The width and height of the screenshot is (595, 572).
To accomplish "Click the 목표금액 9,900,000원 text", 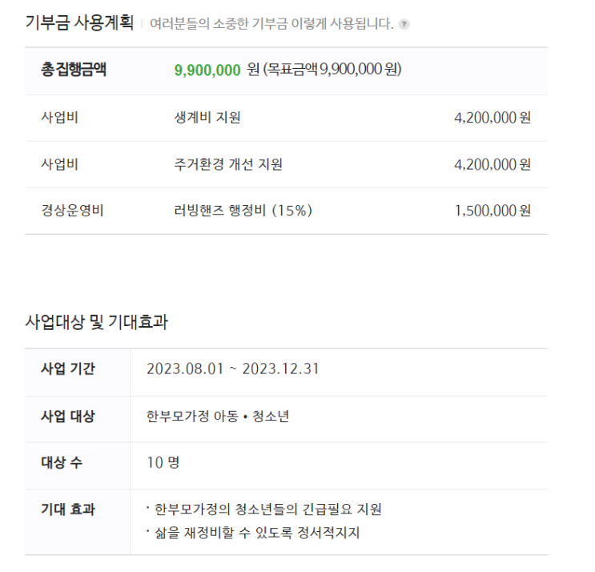I will 333,70.
